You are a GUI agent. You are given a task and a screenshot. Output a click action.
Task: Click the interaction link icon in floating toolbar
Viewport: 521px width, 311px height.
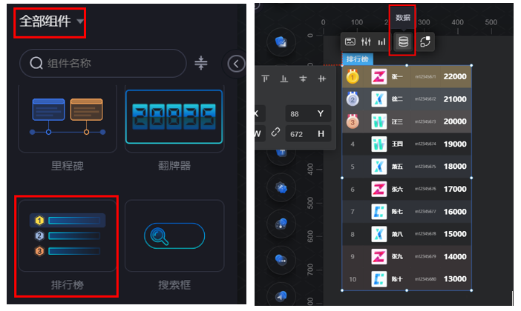coord(425,41)
